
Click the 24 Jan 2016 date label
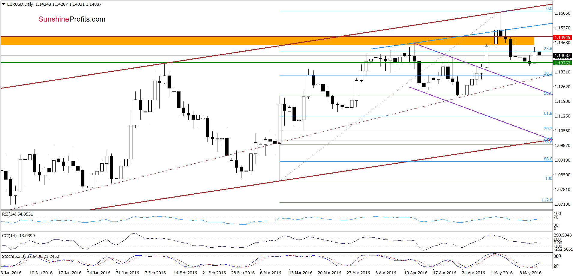tap(99, 273)
